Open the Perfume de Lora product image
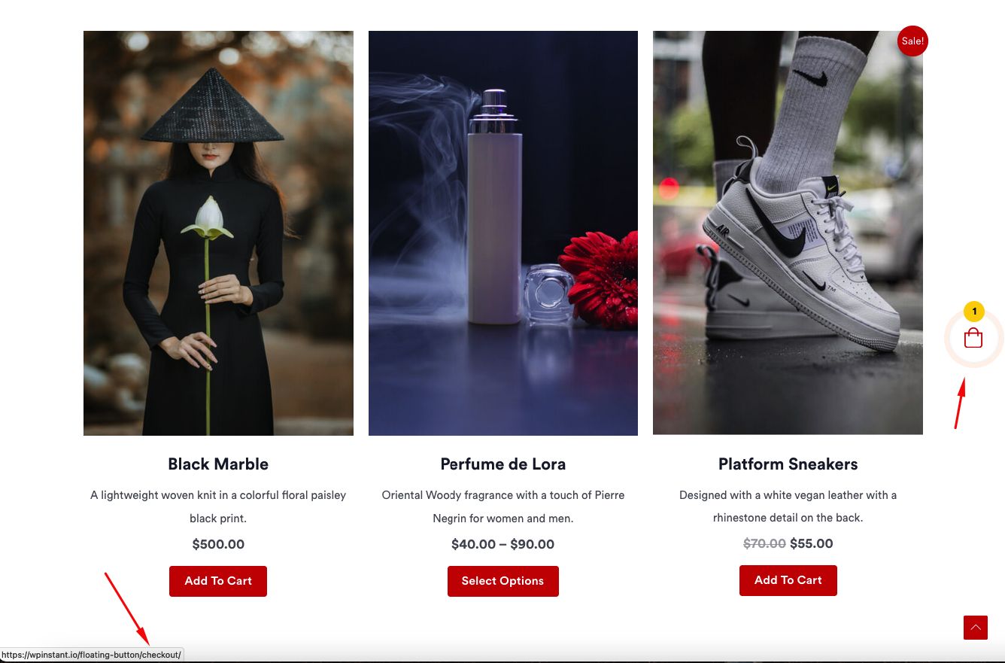 point(503,233)
